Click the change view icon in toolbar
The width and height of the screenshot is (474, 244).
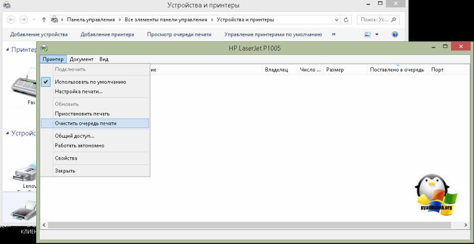[x=367, y=35]
